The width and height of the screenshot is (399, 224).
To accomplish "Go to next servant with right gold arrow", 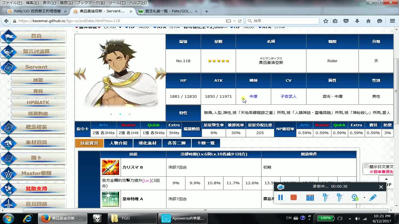I will (x=161, y=74).
